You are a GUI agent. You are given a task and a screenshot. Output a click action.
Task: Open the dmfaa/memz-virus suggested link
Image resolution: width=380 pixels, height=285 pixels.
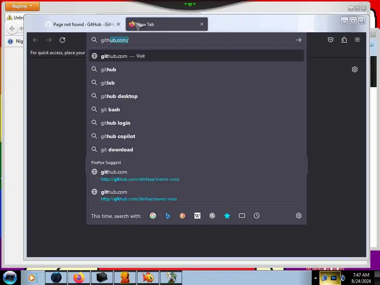(196, 195)
